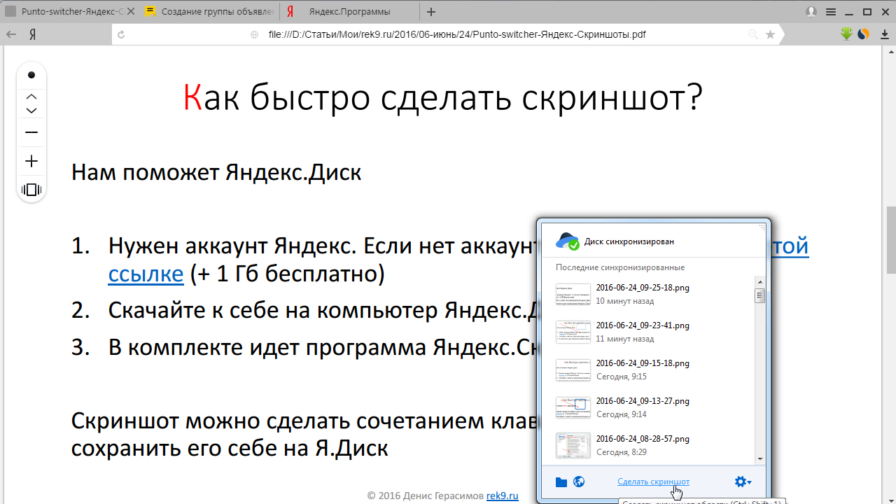The height and width of the screenshot is (504, 896).
Task: Follow the ссылке hyperlink in step 1
Action: tap(146, 274)
